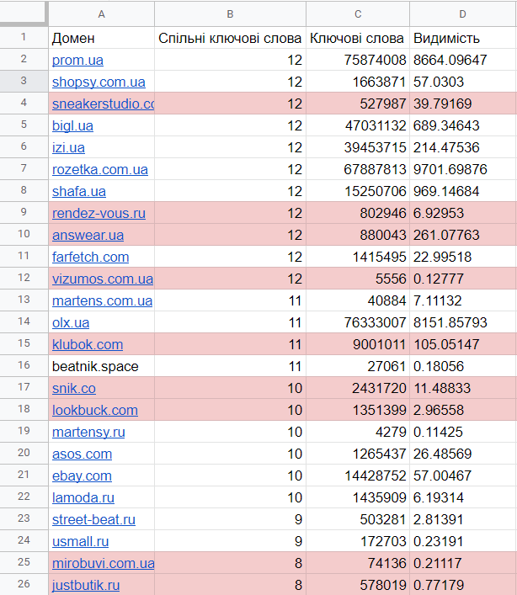
Task: Click the beatnik.space cell
Action: coord(95,366)
